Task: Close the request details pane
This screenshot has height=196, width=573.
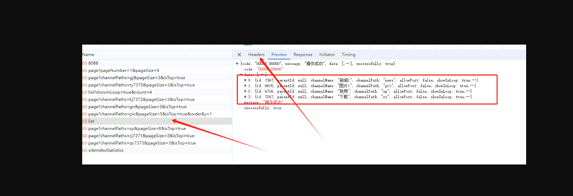Action: tap(239, 55)
